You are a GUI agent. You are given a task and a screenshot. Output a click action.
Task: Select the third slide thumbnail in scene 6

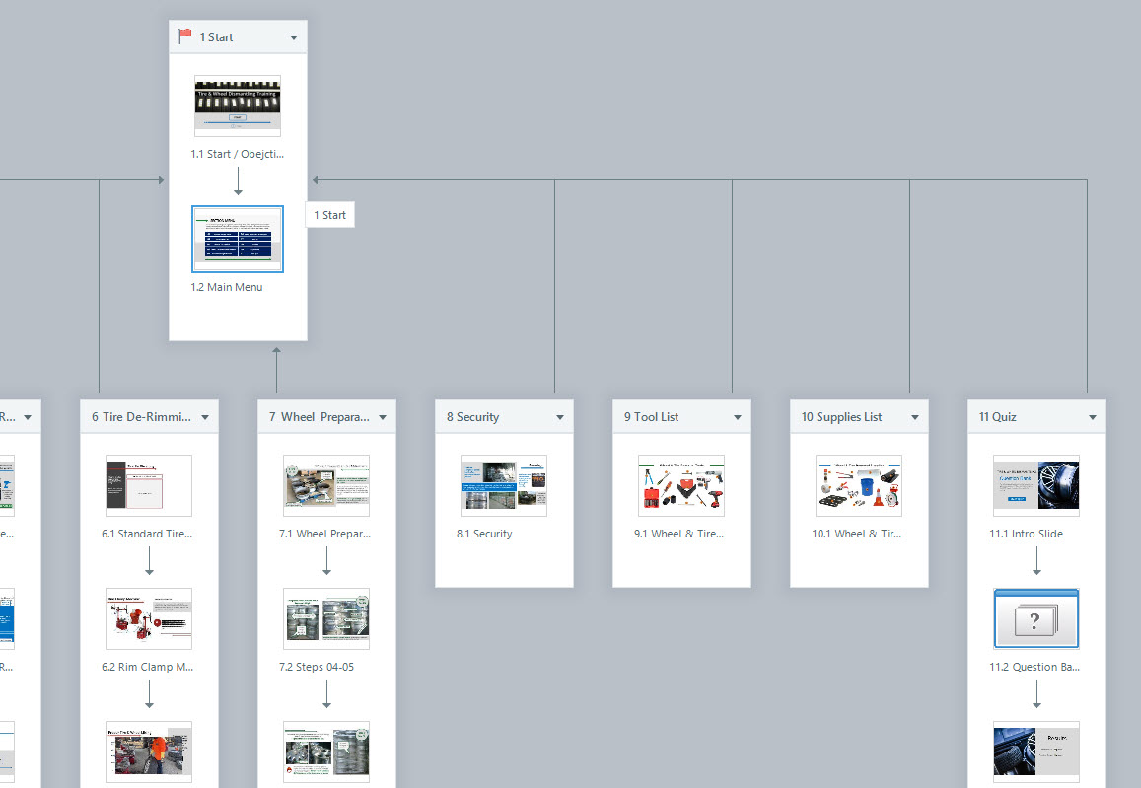[149, 752]
